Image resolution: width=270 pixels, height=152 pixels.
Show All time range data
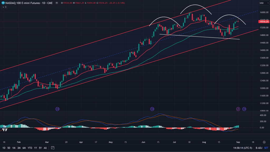click(x=45, y=148)
